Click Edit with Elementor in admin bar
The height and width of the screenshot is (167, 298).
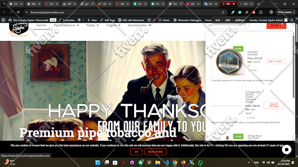pyautogui.click(x=131, y=20)
